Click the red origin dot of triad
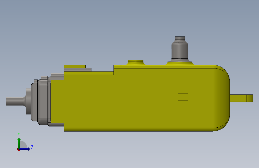The width and height of the screenshot is (259, 168). (x=19, y=149)
